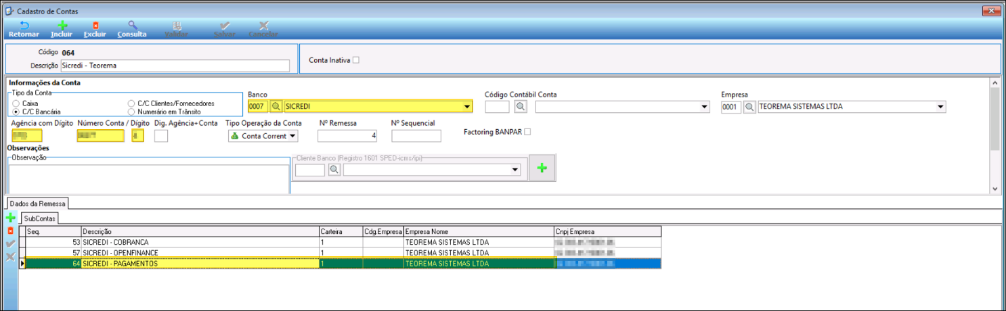Click the Banco search magnifier icon
The width and height of the screenshot is (1006, 311).
[276, 107]
